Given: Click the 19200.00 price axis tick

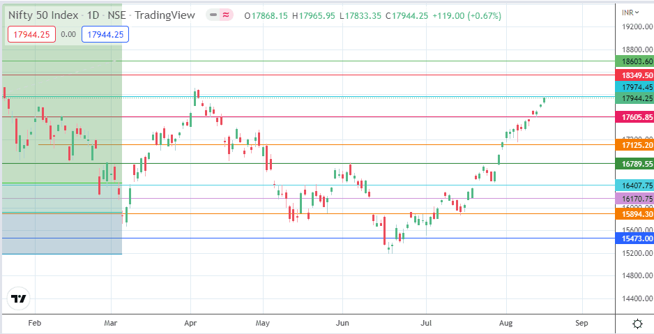Looking at the screenshot, I should 636,26.
